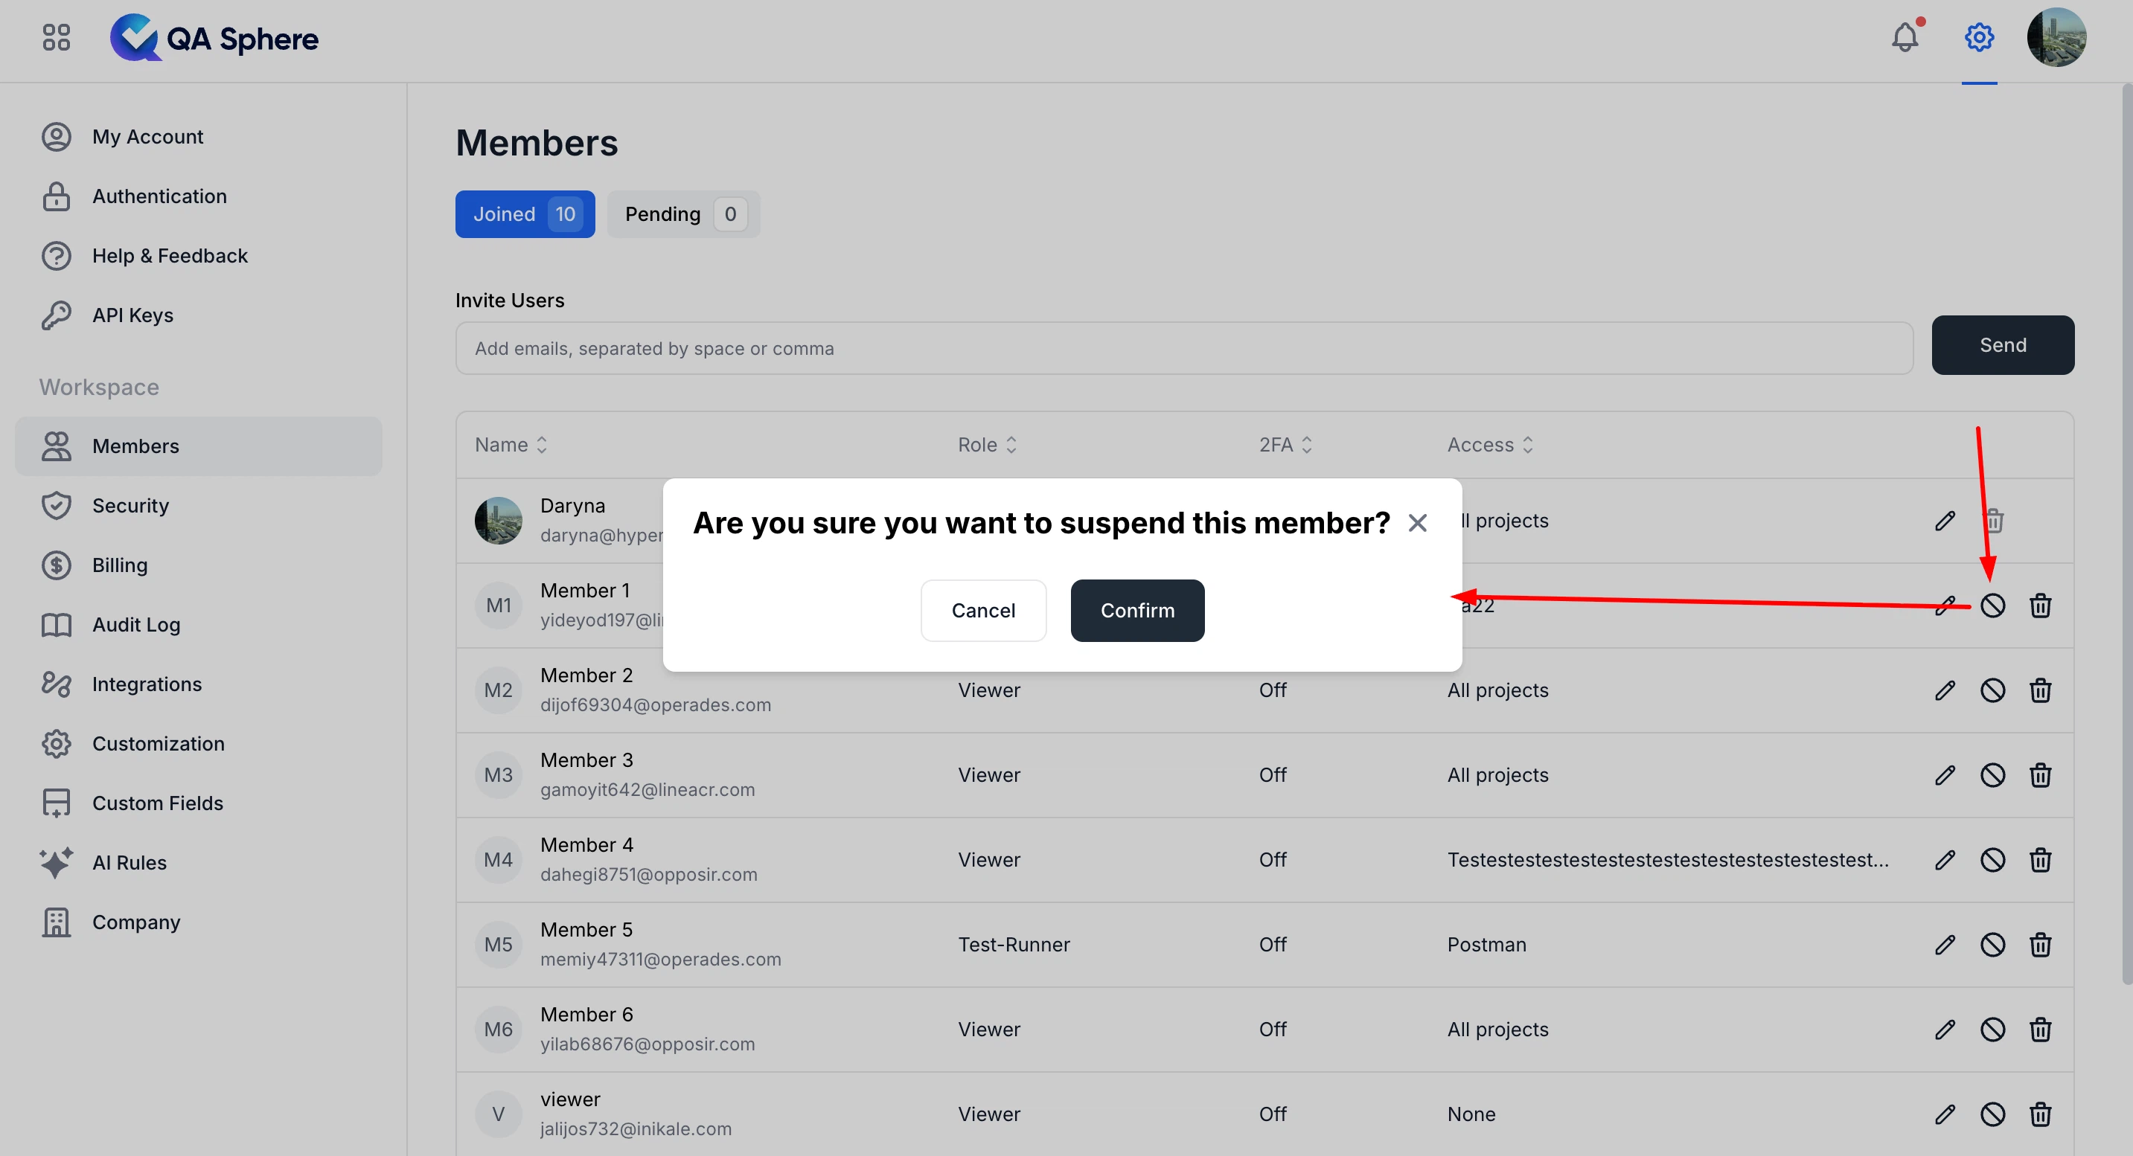The width and height of the screenshot is (2133, 1156).
Task: Close the suspend dialog with the X
Action: pos(1418,522)
